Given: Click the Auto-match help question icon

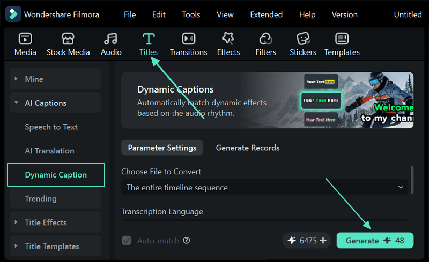Looking at the screenshot, I should tap(187, 241).
